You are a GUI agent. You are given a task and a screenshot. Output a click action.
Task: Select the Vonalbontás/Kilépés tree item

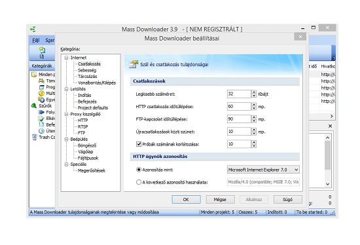click(x=97, y=83)
